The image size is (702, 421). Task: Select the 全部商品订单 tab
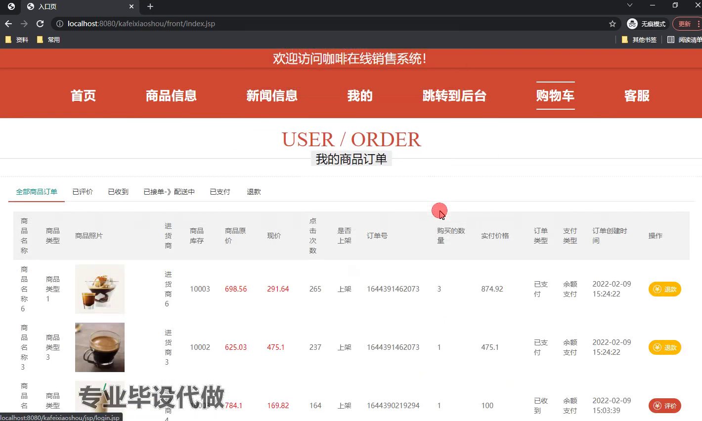(37, 192)
